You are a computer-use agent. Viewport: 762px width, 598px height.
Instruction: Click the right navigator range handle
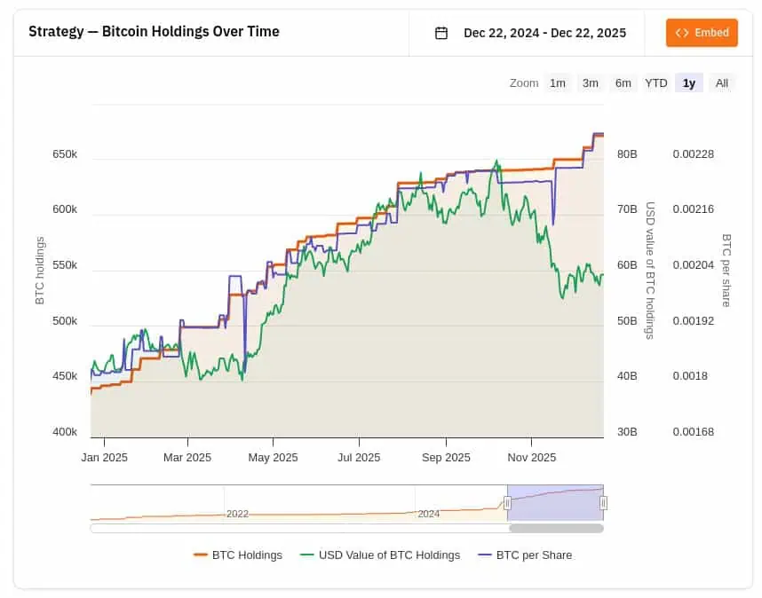click(x=603, y=503)
